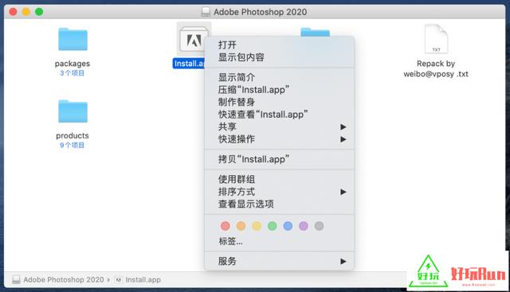
Task: Click the green zoom window button
Action: 39,12
